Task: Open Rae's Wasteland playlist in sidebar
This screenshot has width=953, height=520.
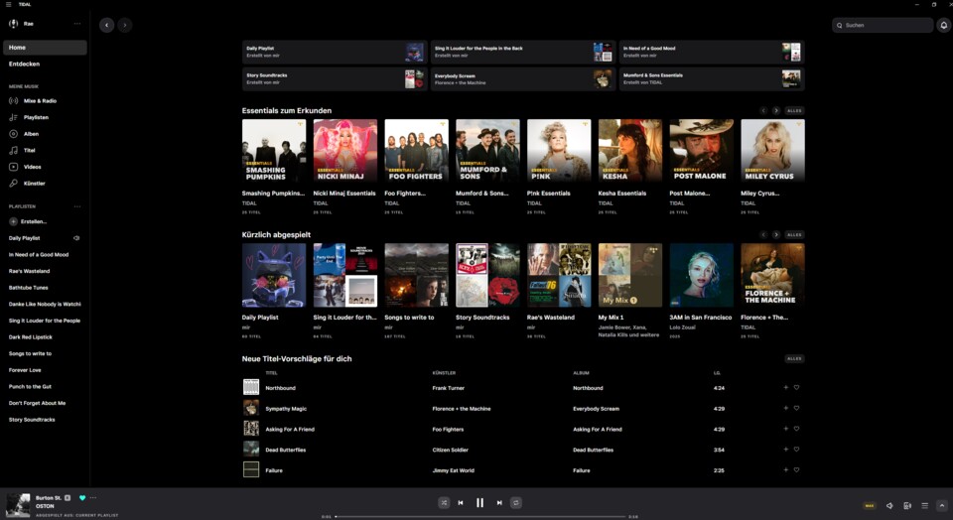Action: point(29,271)
